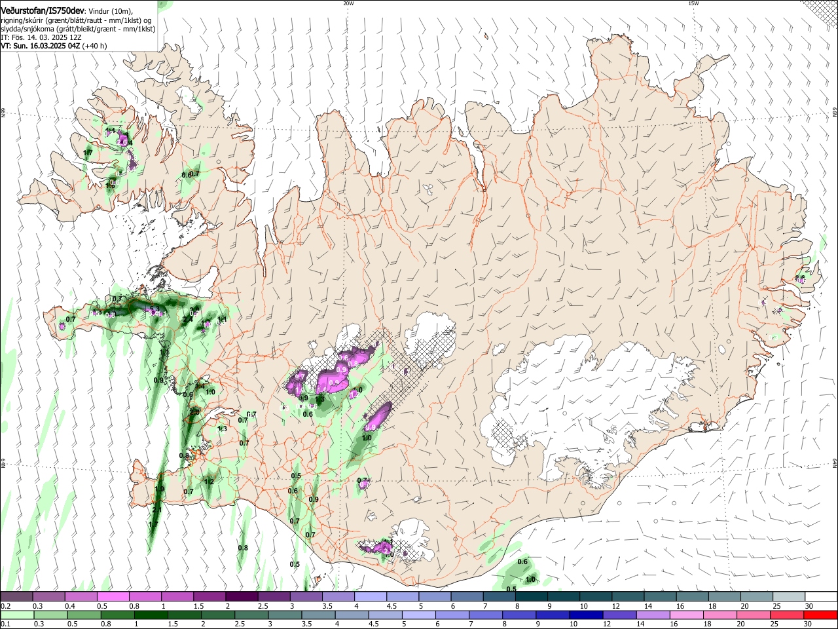Click the 4–4.5 periwinkle snow legend swatch
Screen dimensions: 838x629
coord(371,597)
